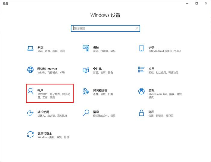Select the 隐私 heading text
211x162 pixels.
(x=151, y=112)
